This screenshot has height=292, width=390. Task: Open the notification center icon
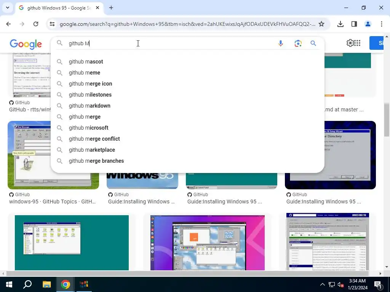(x=378, y=284)
